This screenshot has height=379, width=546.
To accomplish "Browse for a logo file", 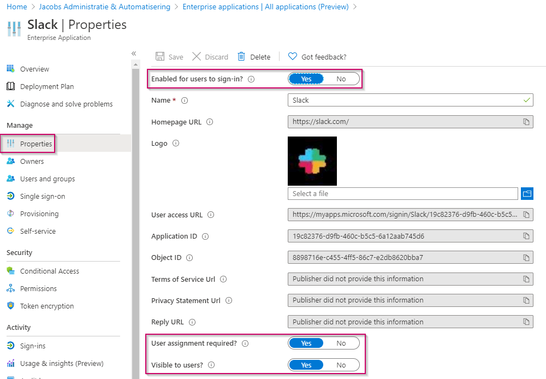I will pos(527,193).
